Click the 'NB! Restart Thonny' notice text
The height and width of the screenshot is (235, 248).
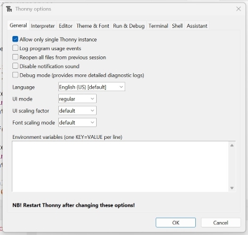[x=74, y=205]
